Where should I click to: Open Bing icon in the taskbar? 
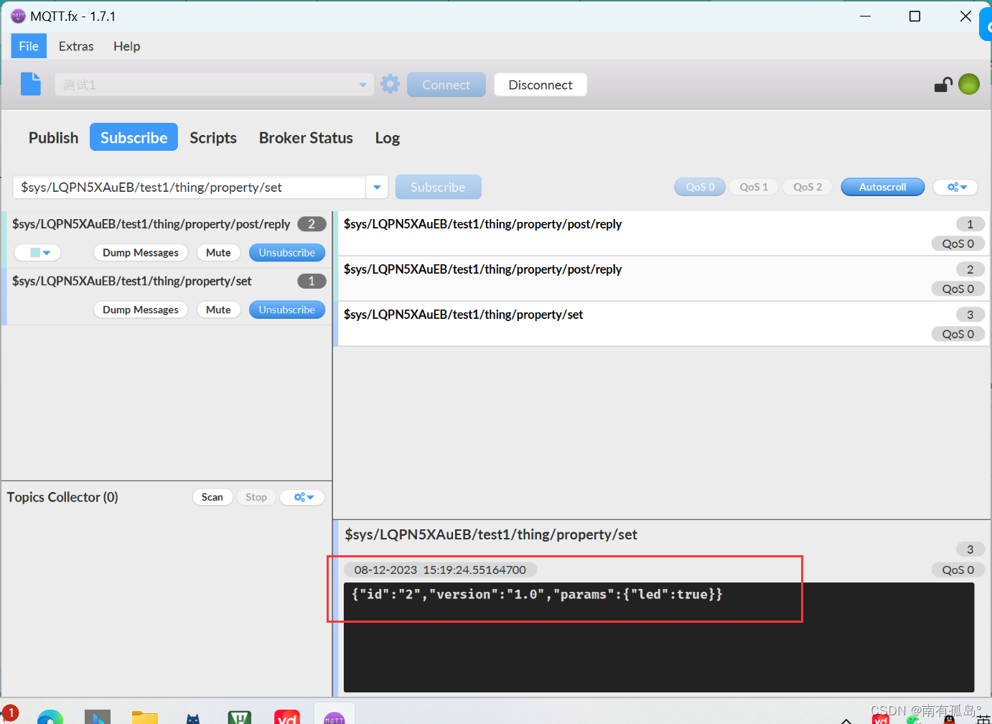click(x=98, y=717)
